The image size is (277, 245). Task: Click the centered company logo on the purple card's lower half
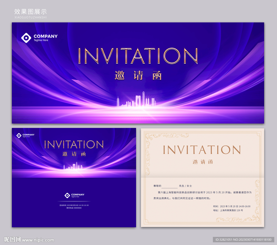pos(67,195)
